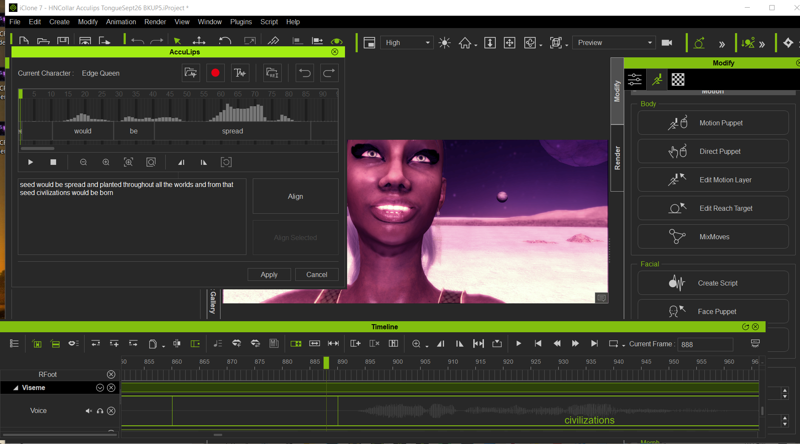Click Edit Motion Layer
800x444 pixels.
tap(713, 180)
